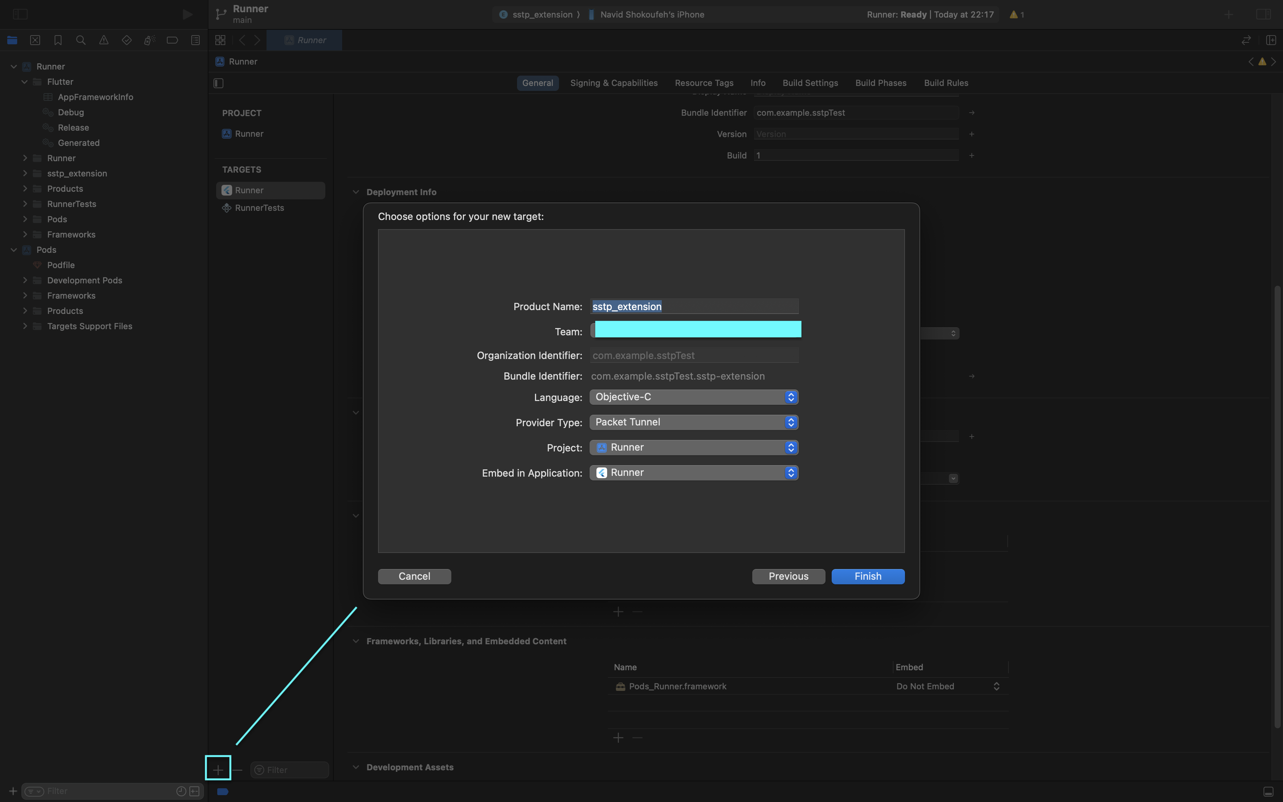Expand Targets Support Files group
1283x802 pixels.
tap(24, 326)
